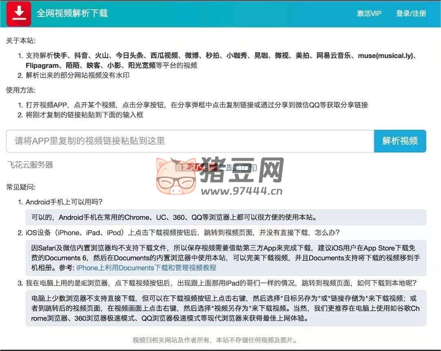Viewport: 441px width, 351px height.
Task: Focus the video link input field
Action: [190, 141]
